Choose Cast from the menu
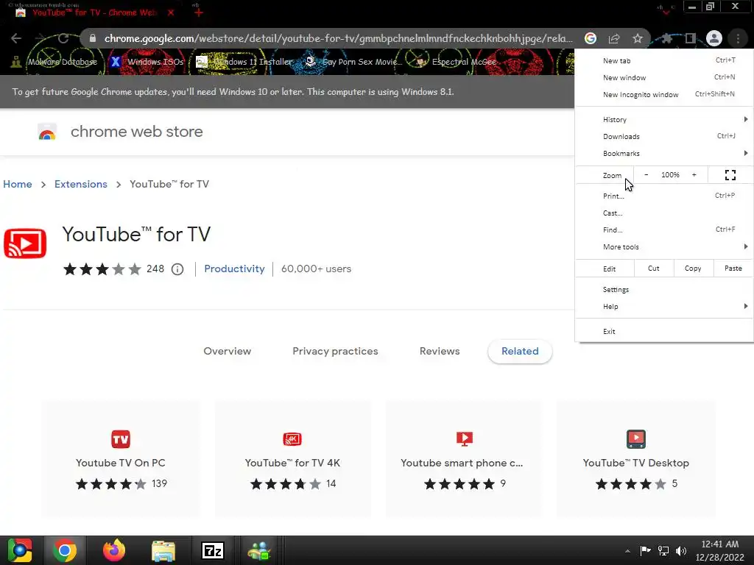Viewport: 754px width, 565px height. (x=664, y=213)
